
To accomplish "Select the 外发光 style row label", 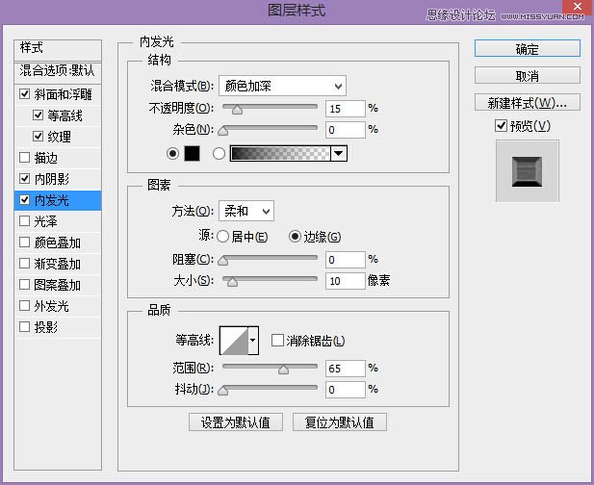I will (52, 306).
